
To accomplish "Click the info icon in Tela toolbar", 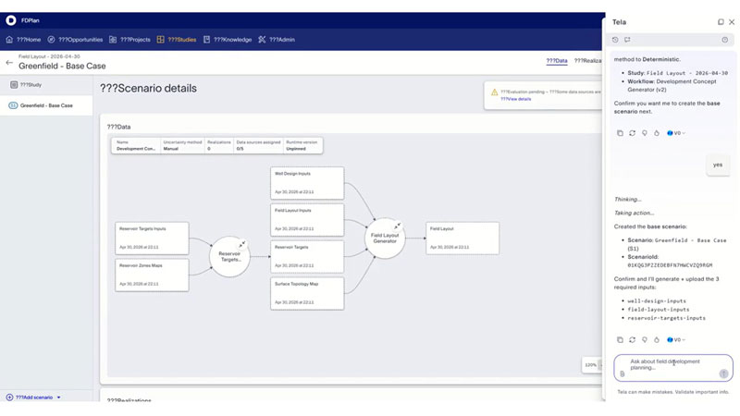I will click(725, 40).
